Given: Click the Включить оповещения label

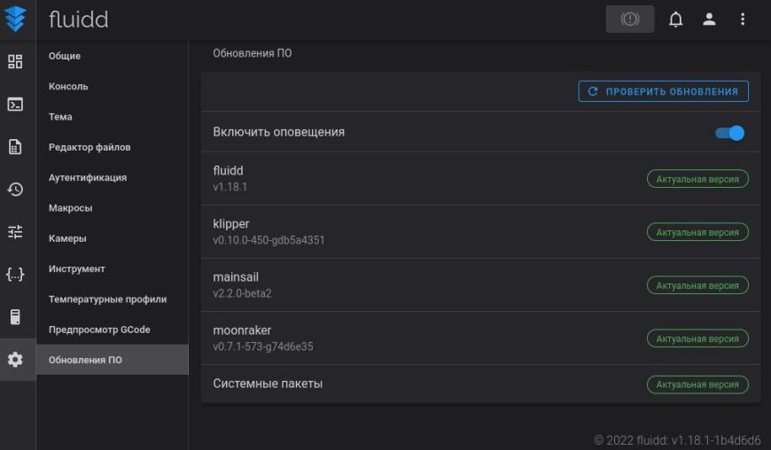Looking at the screenshot, I should pos(279,132).
